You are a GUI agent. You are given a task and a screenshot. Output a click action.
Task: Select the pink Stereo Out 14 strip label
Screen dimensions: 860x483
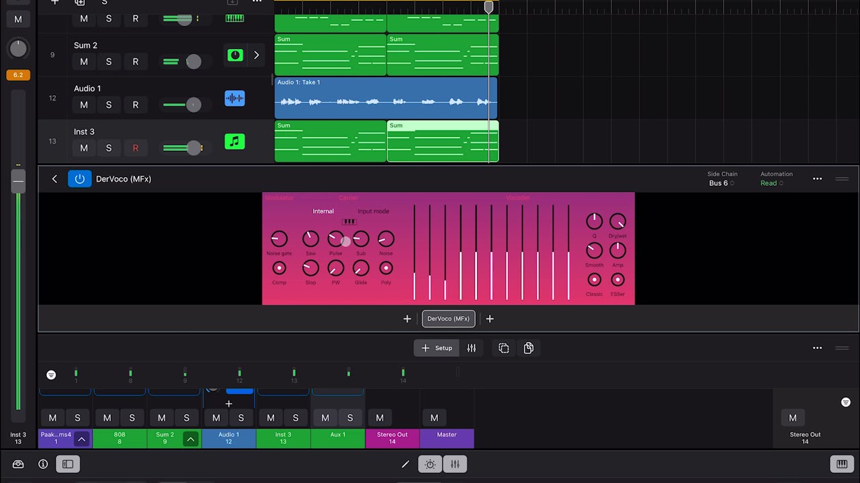pos(392,439)
